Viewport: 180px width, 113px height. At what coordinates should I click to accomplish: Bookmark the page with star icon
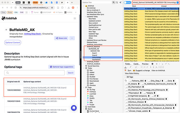click(52, 8)
